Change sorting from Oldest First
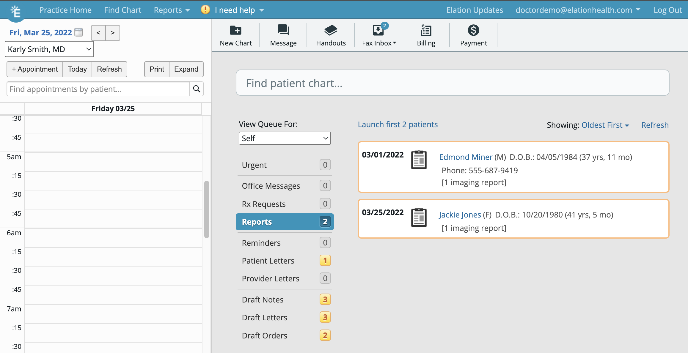Viewport: 688px width, 353px height. point(605,125)
